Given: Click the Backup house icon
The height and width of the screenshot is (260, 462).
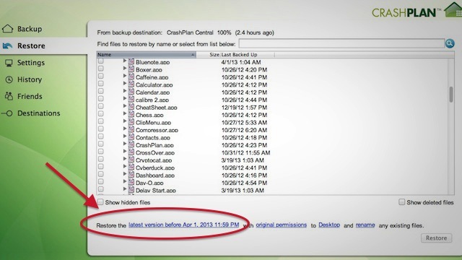Looking at the screenshot, I should click(8, 29).
